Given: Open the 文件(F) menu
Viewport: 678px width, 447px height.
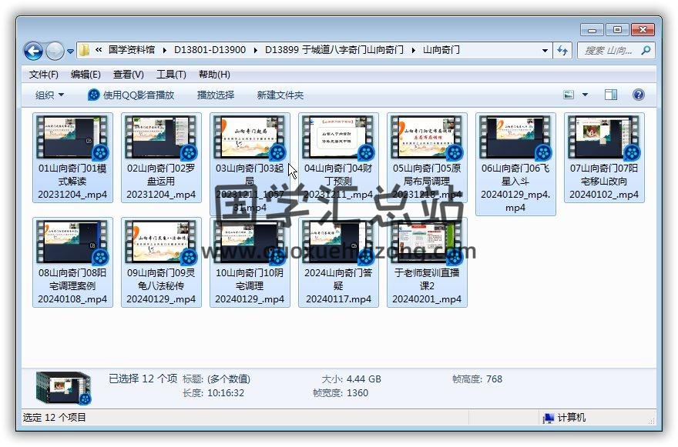Looking at the screenshot, I should click(x=44, y=74).
